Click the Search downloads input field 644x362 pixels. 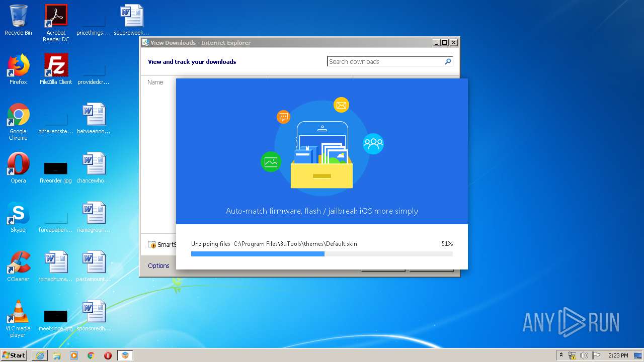tap(385, 61)
